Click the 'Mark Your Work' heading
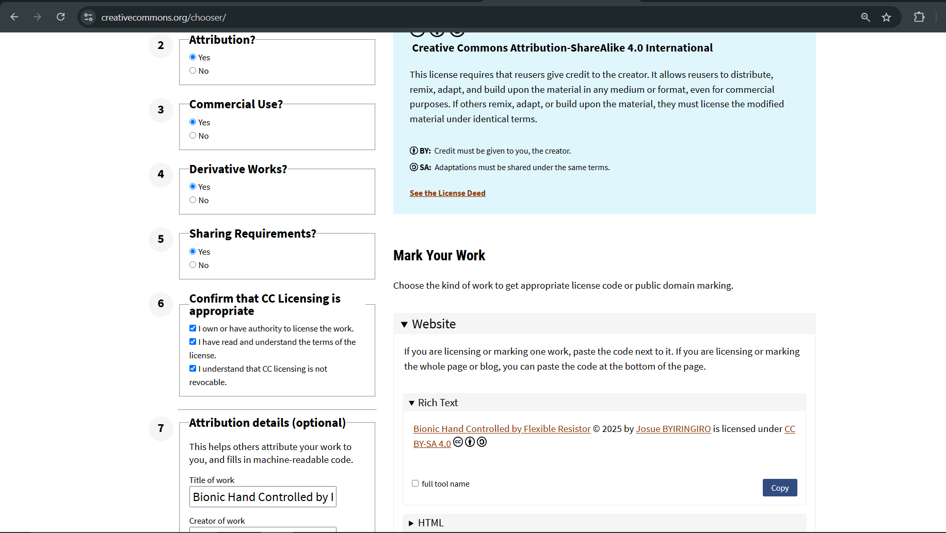 (x=439, y=256)
